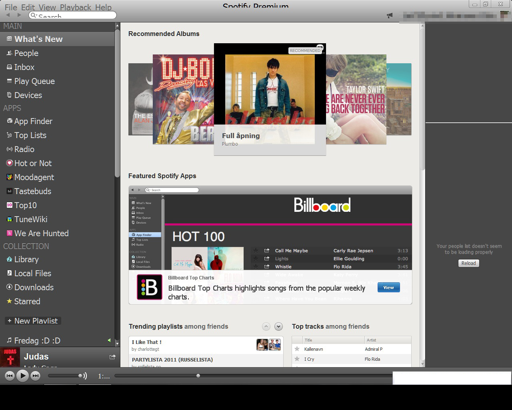This screenshot has height=410, width=512.
Task: Open What's New in the sidebar
Action: tap(57, 39)
